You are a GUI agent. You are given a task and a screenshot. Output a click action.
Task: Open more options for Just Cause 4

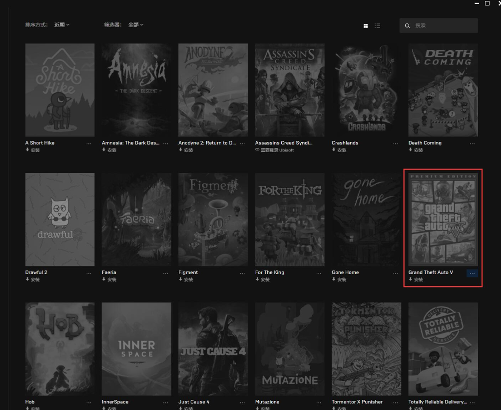pyautogui.click(x=243, y=402)
